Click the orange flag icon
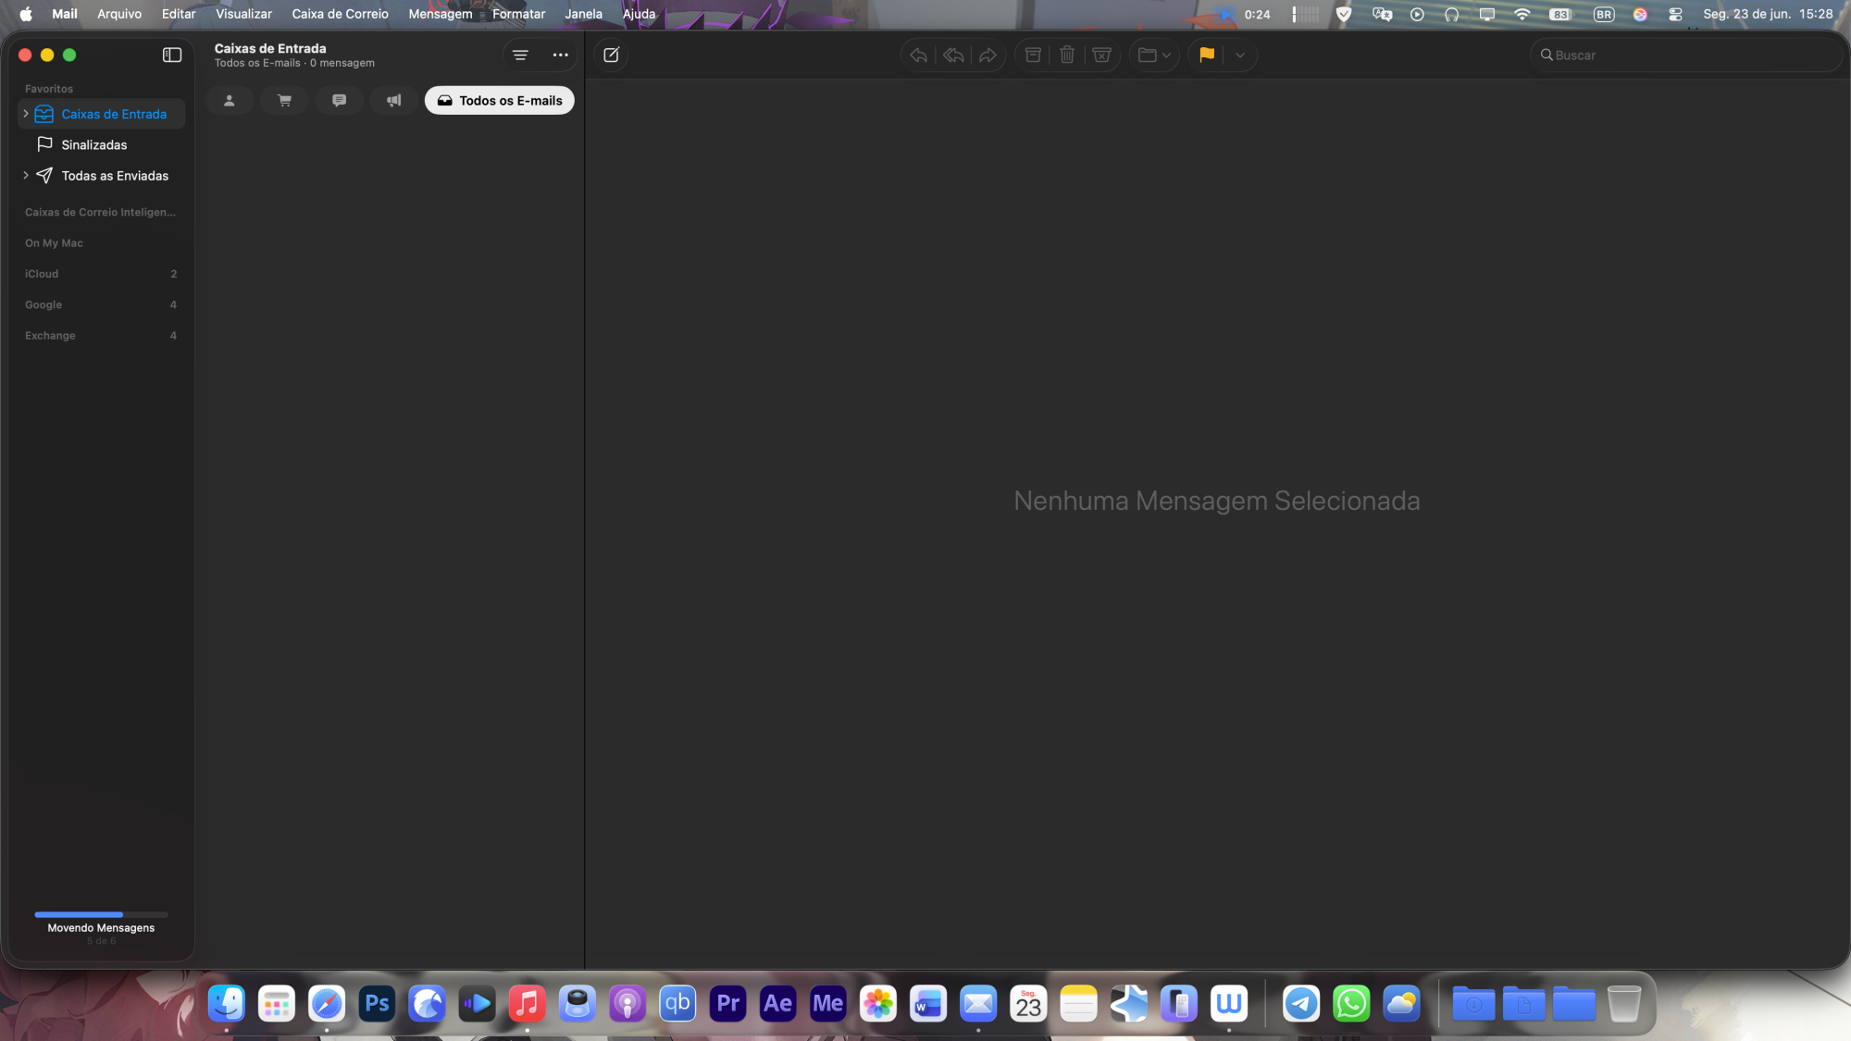 pyautogui.click(x=1207, y=56)
